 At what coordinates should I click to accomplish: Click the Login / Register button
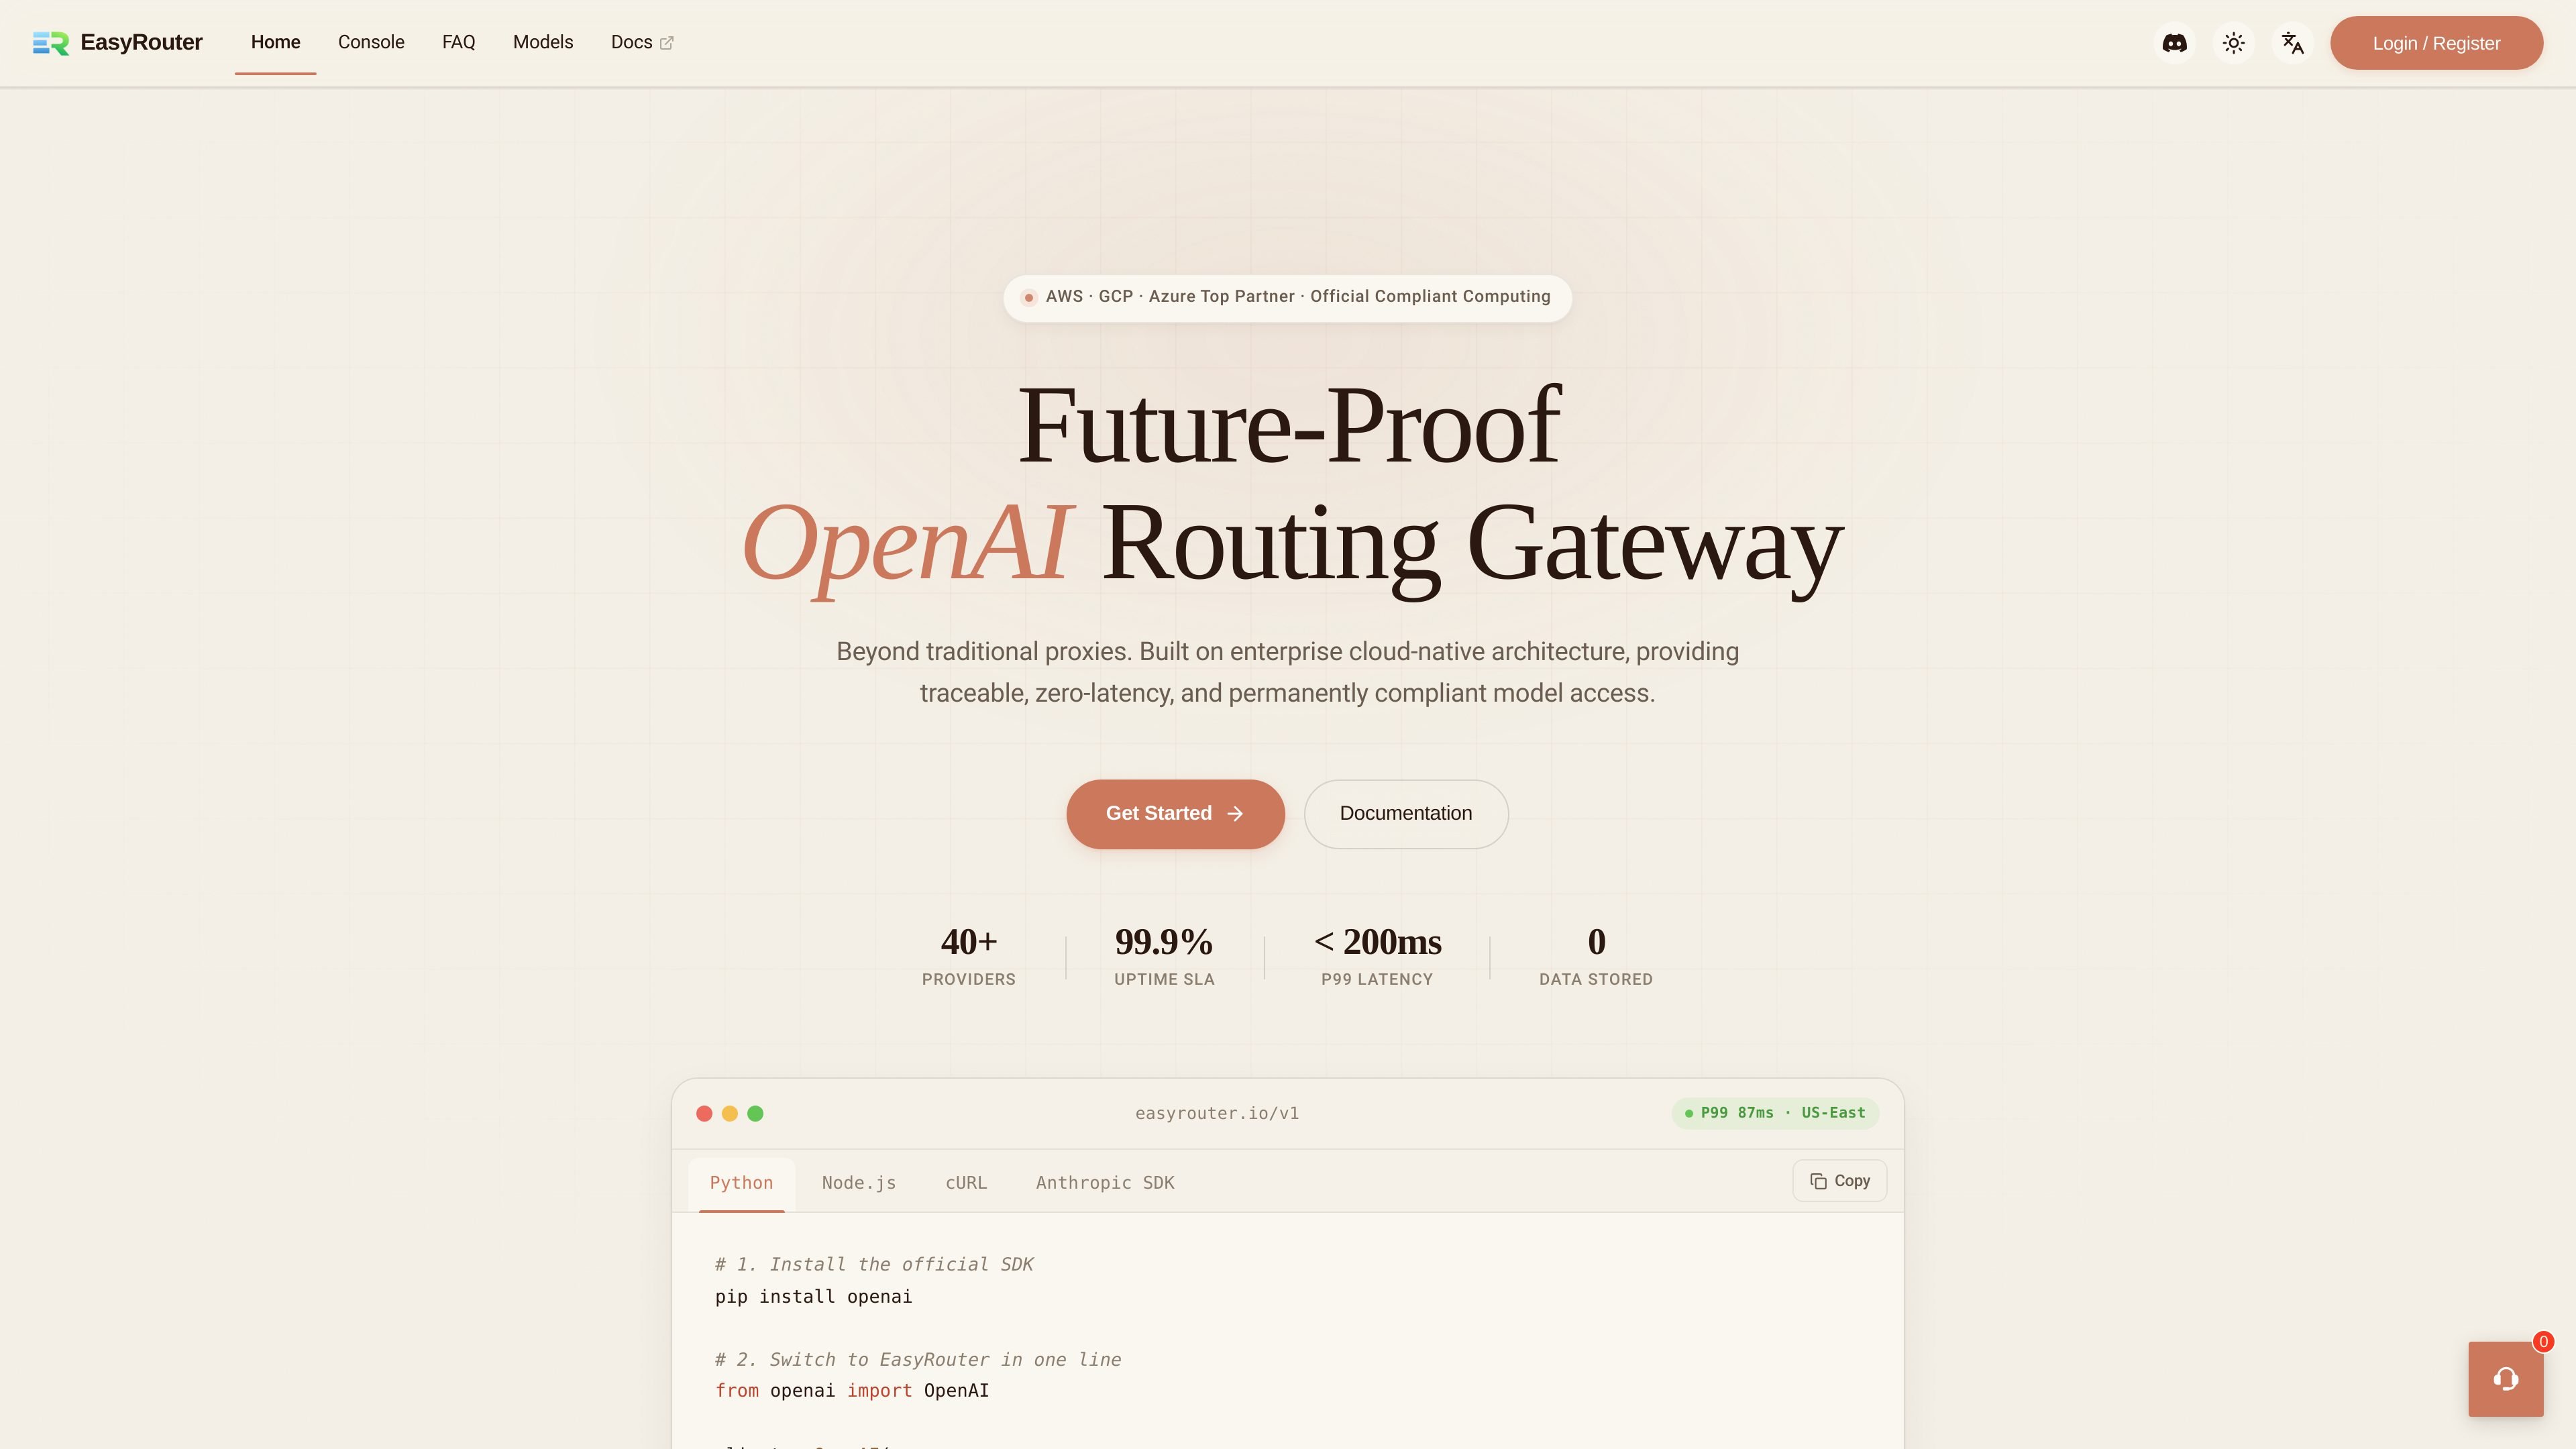(x=2436, y=43)
